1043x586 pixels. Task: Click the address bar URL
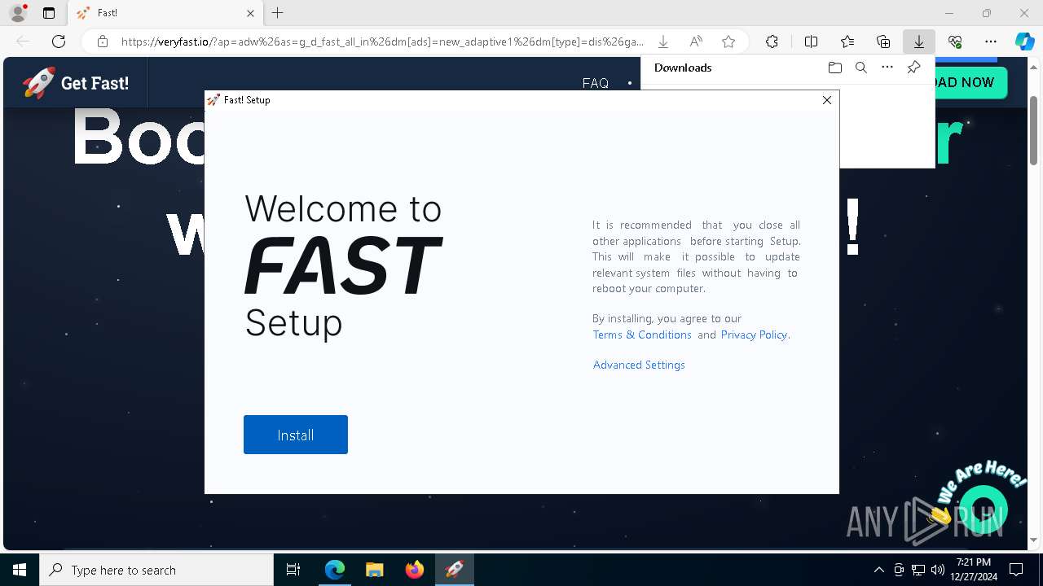382,42
